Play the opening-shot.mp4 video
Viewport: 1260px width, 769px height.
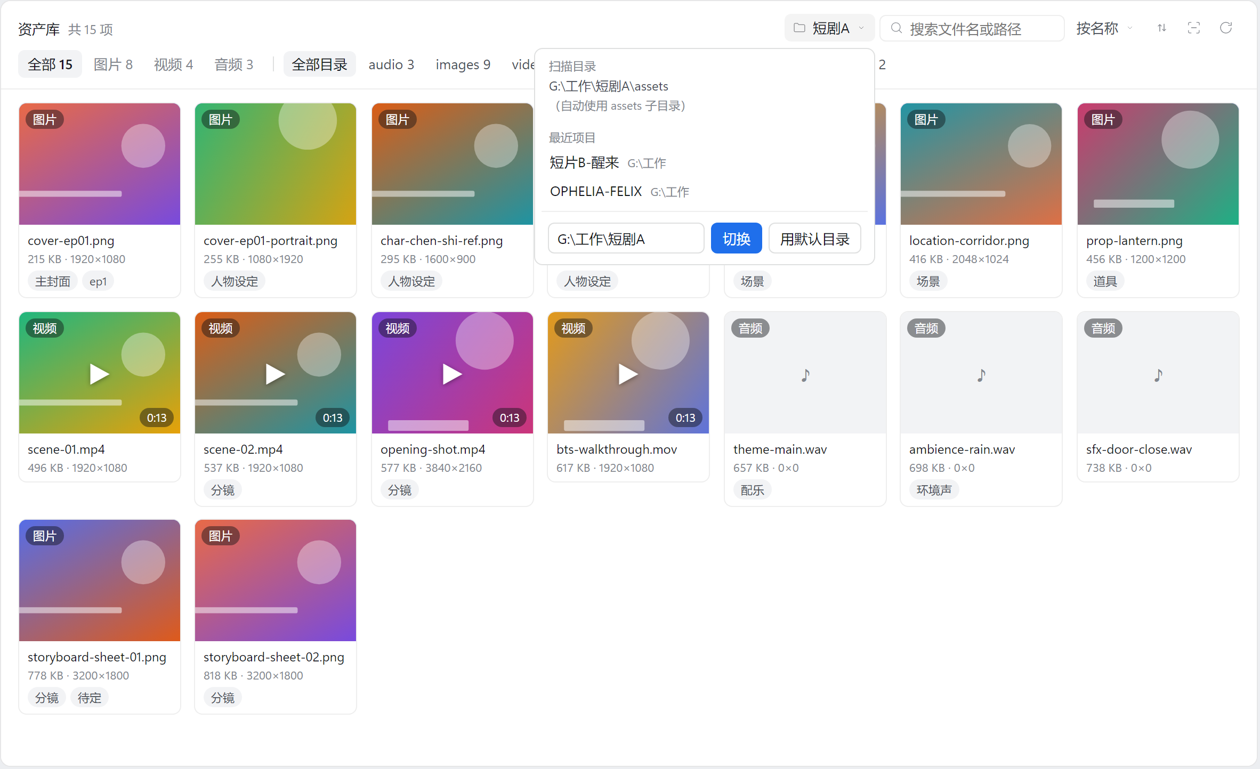[x=452, y=374]
